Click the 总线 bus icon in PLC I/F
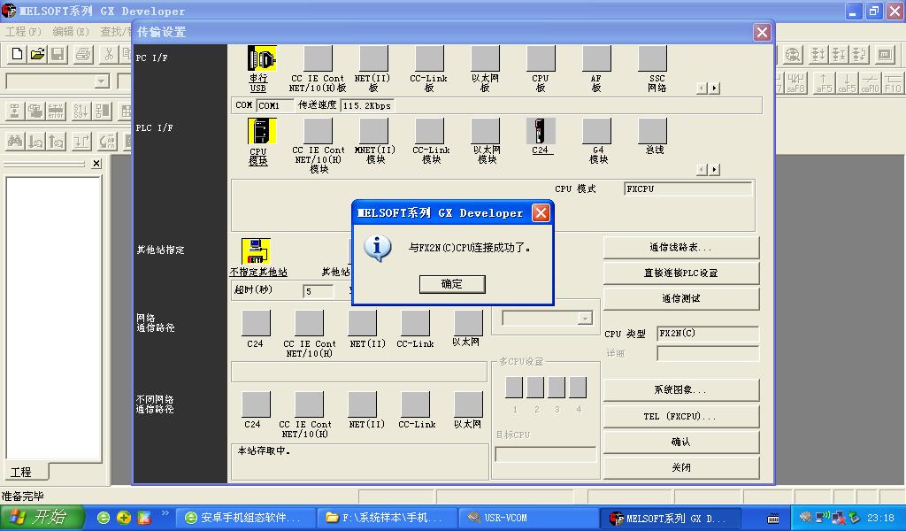Viewport: 906px width, 531px height. coord(653,131)
